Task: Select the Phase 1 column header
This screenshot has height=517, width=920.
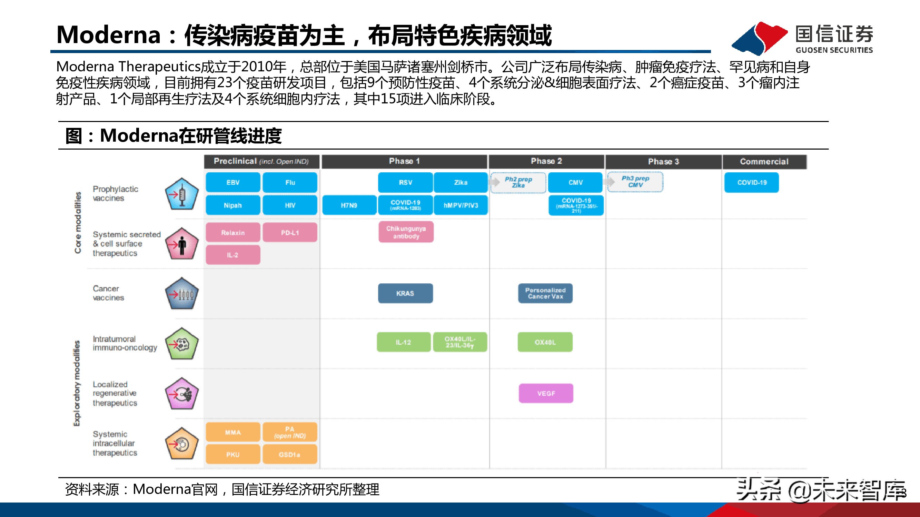Action: click(x=404, y=161)
